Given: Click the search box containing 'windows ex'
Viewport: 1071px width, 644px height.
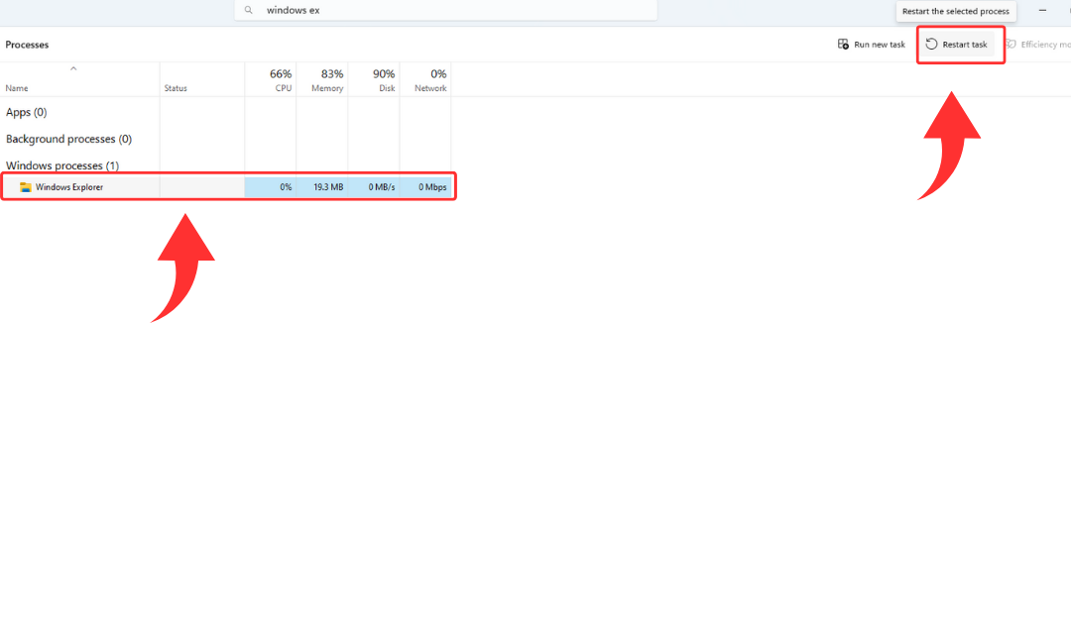Looking at the screenshot, I should (x=446, y=10).
